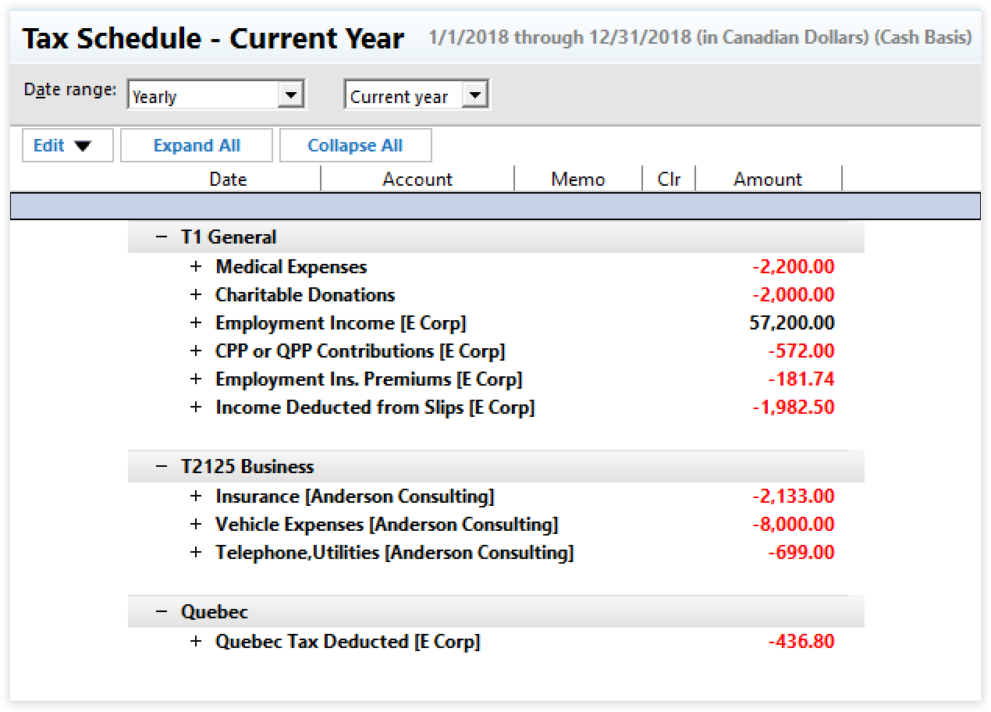991x712 pixels.
Task: Expand Quebec Tax Deducted row
Action: tap(196, 642)
